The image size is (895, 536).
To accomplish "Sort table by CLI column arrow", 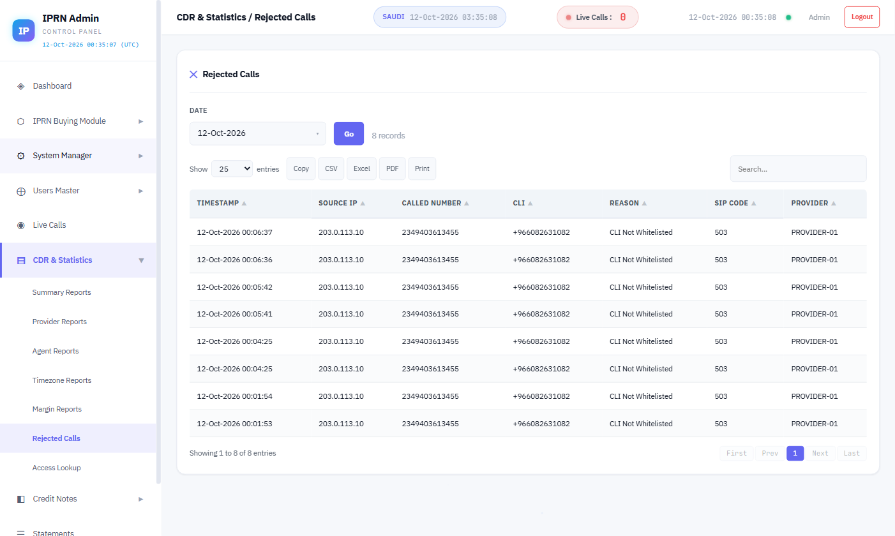I will [530, 204].
